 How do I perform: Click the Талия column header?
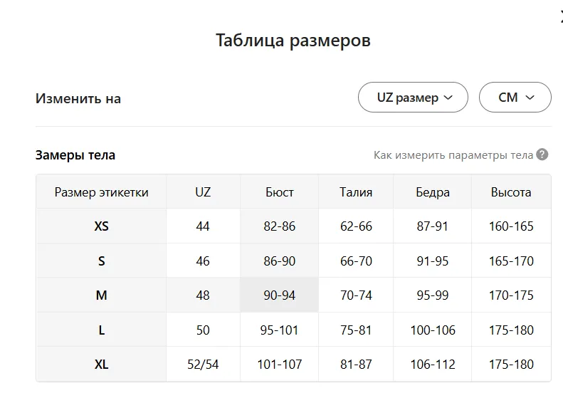point(356,192)
